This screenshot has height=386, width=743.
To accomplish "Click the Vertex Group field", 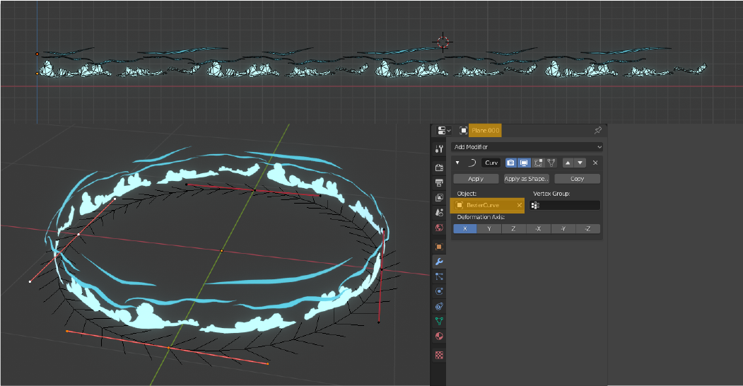I will click(x=566, y=206).
